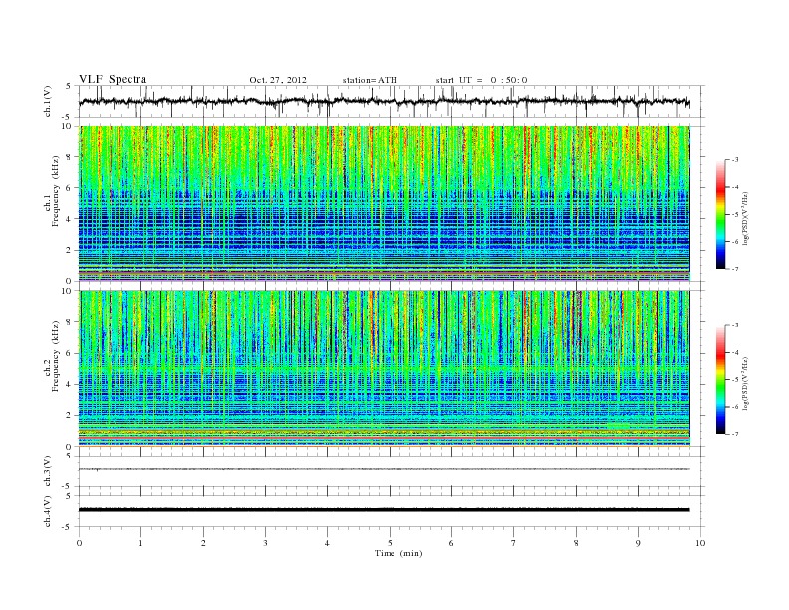The height and width of the screenshot is (610, 789).
Task: Click the "4" kHz tick on ch.1 spectrogram
Action: (69, 219)
